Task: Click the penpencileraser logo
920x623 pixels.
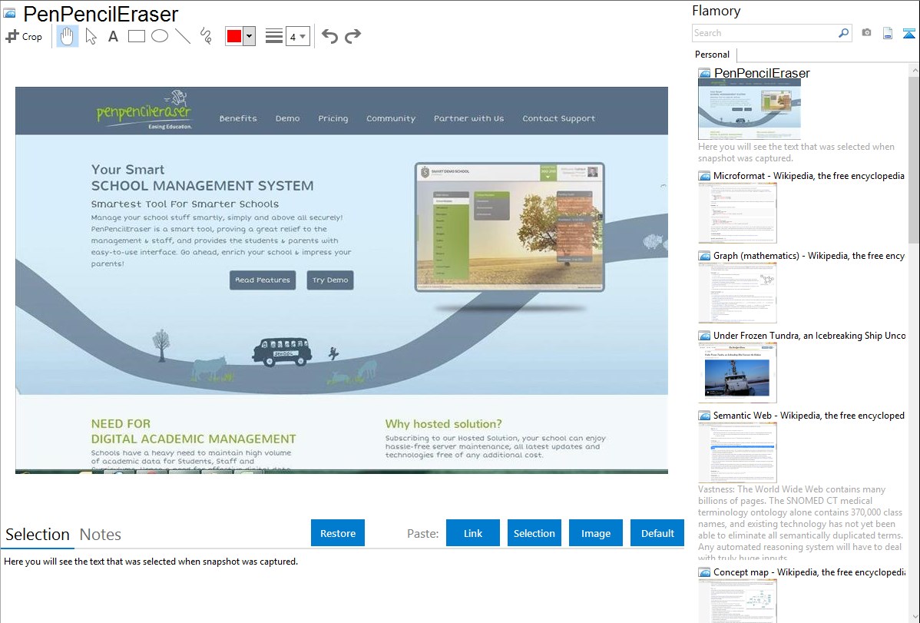Action: [x=144, y=110]
